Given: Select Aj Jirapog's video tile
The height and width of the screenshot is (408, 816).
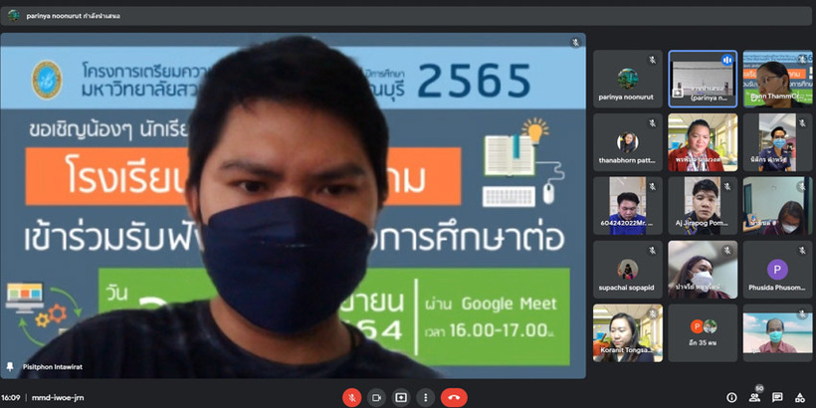Looking at the screenshot, I should 703,205.
